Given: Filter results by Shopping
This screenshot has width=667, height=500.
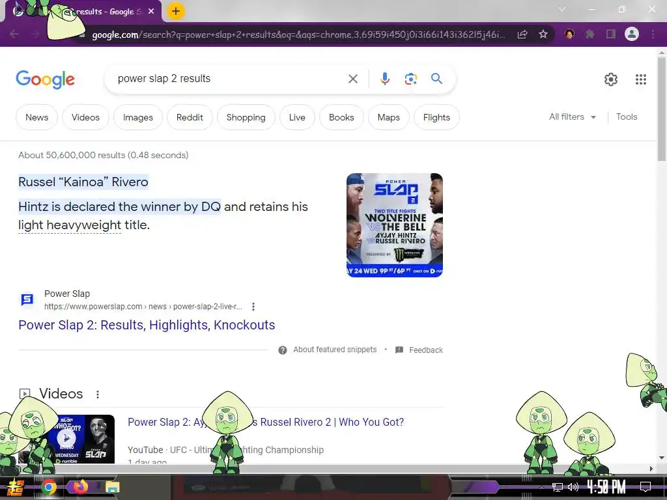Looking at the screenshot, I should click(246, 117).
